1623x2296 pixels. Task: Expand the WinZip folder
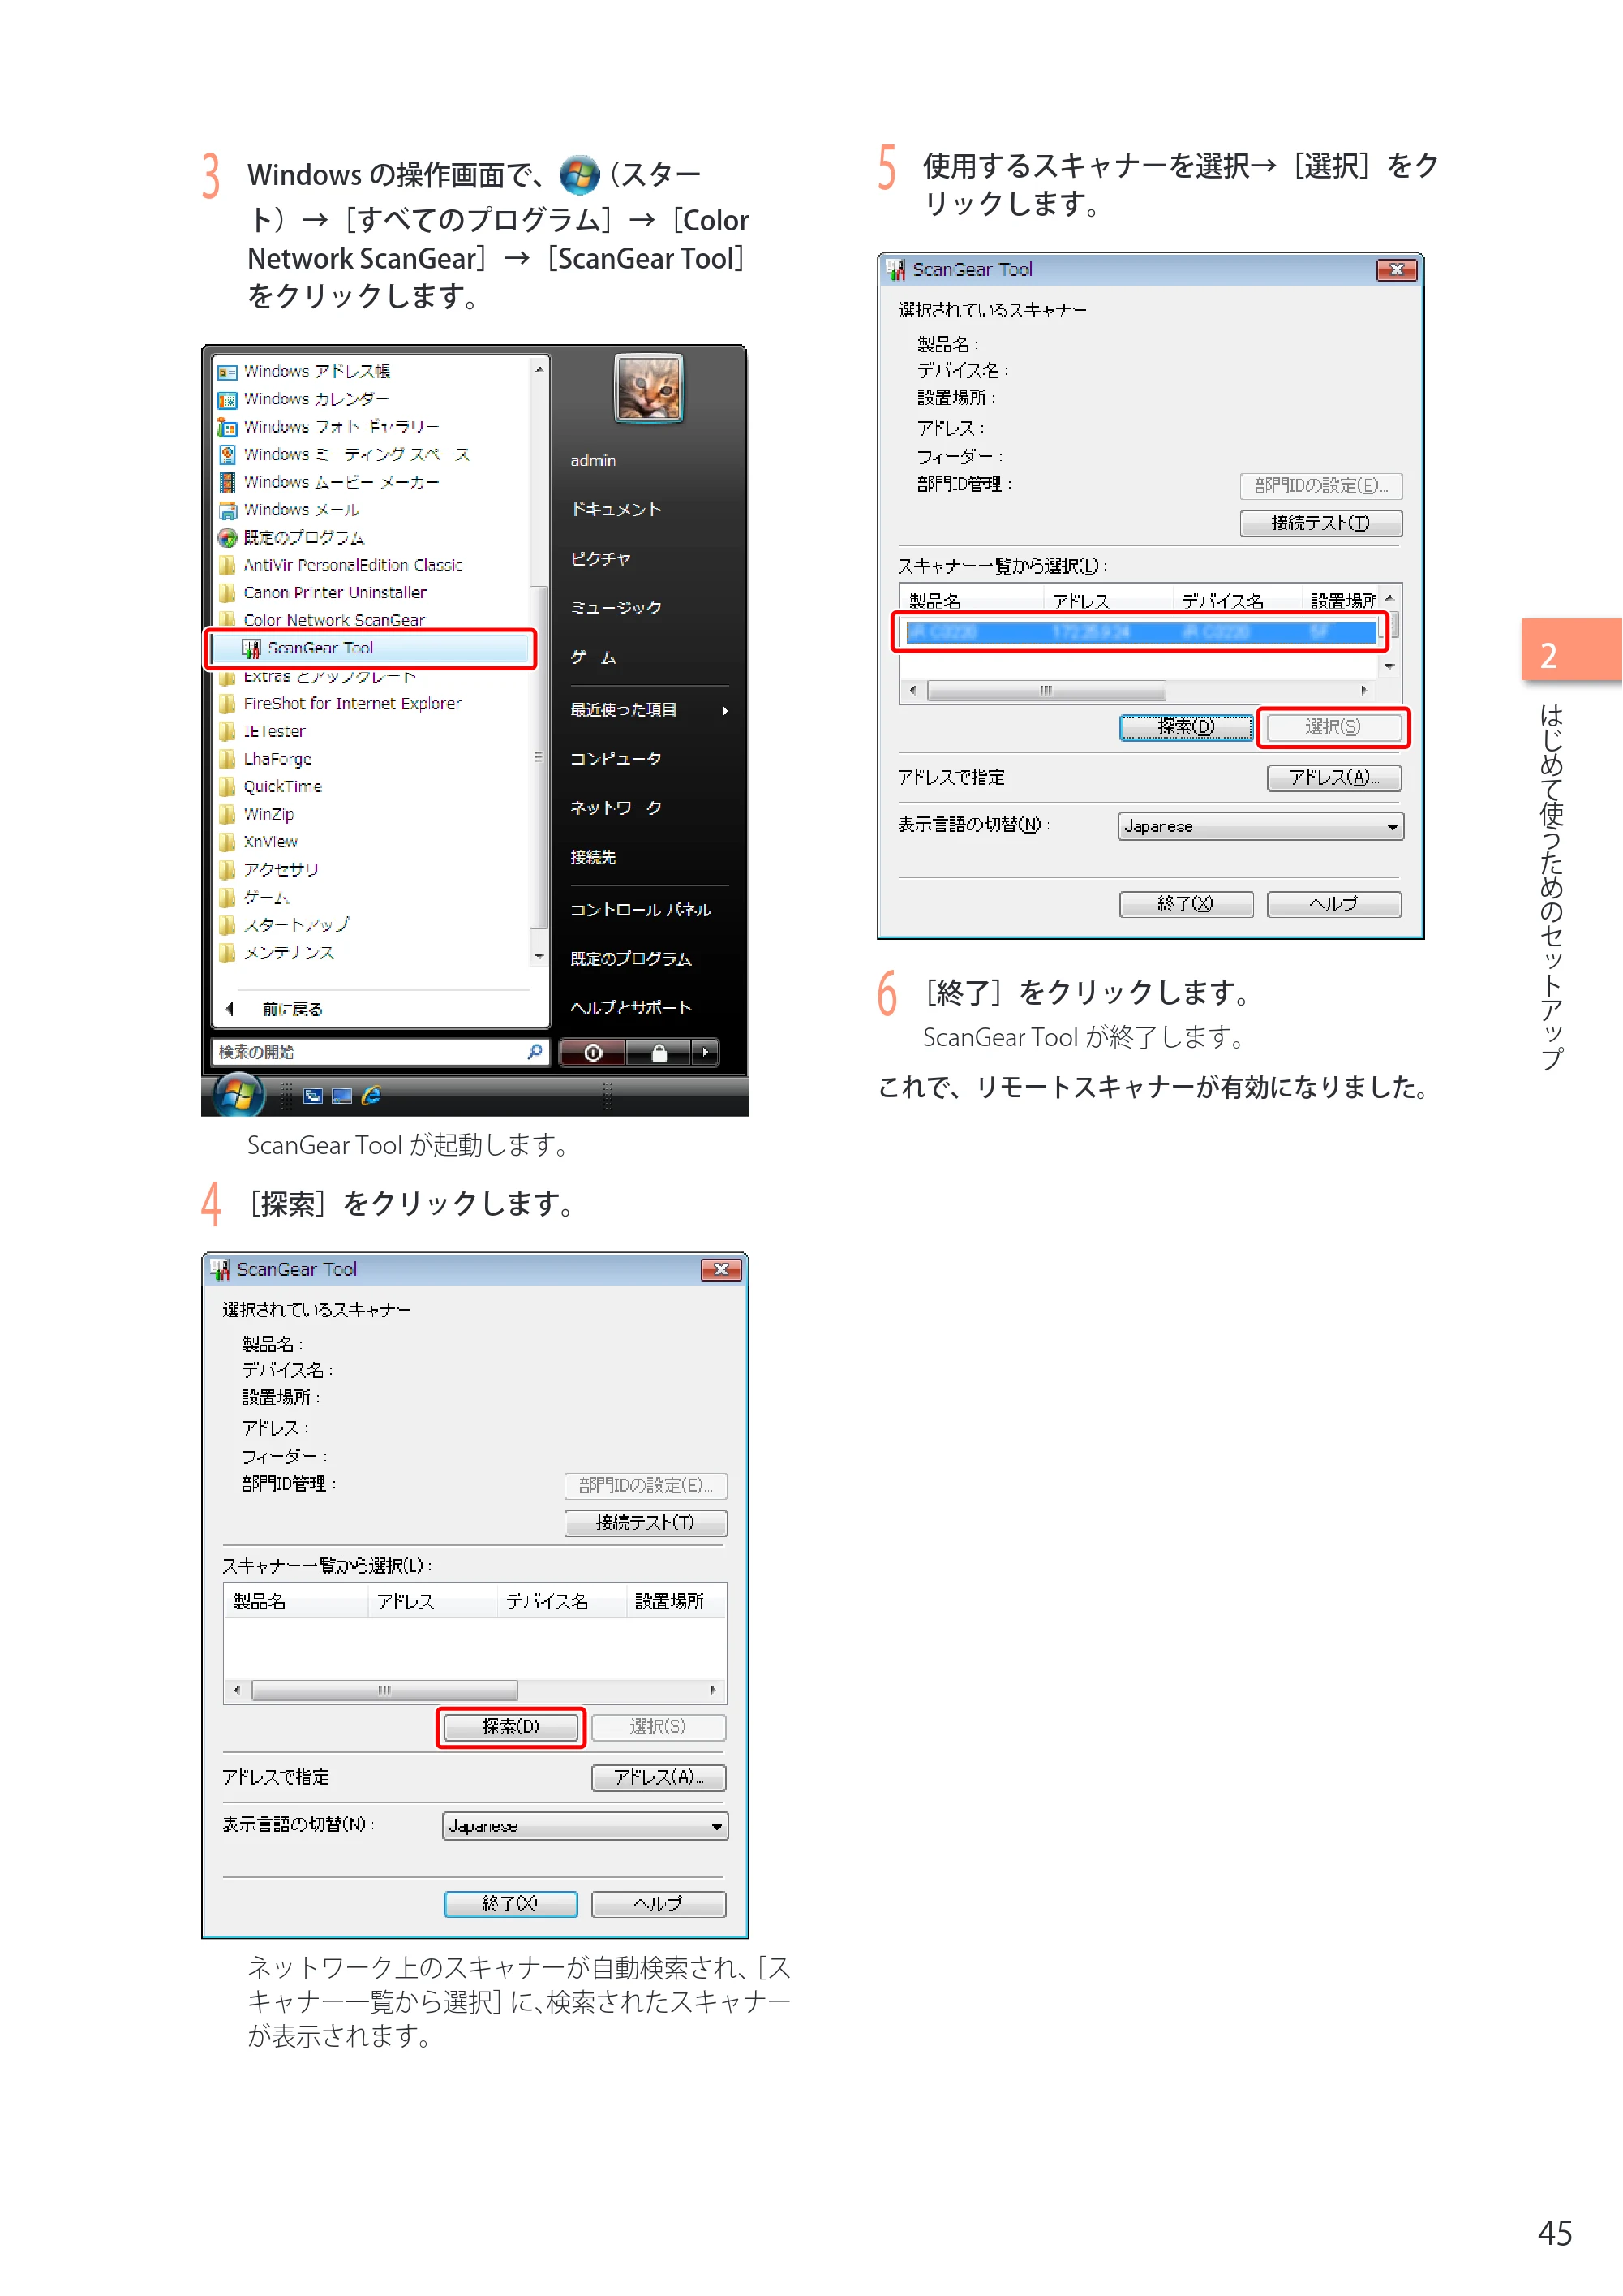257,815
